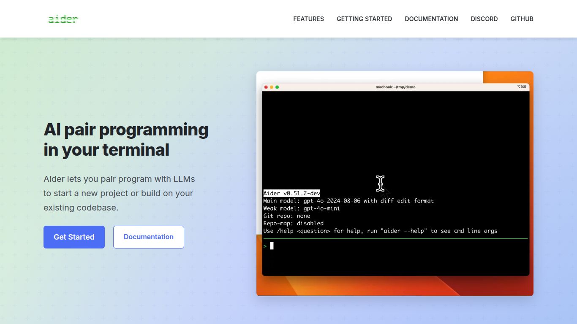Click the terminal prompt cursor block
Screen dimensions: 577x324
pos(272,246)
